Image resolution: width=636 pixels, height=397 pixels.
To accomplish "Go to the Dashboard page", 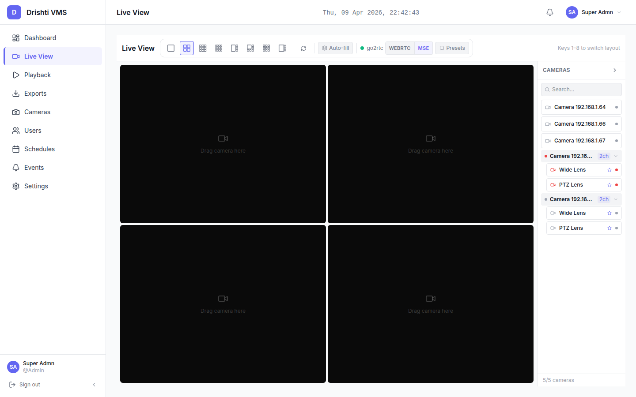I will (40, 37).
